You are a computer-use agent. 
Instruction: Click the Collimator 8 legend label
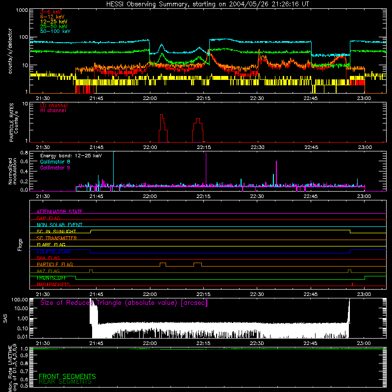(55, 162)
